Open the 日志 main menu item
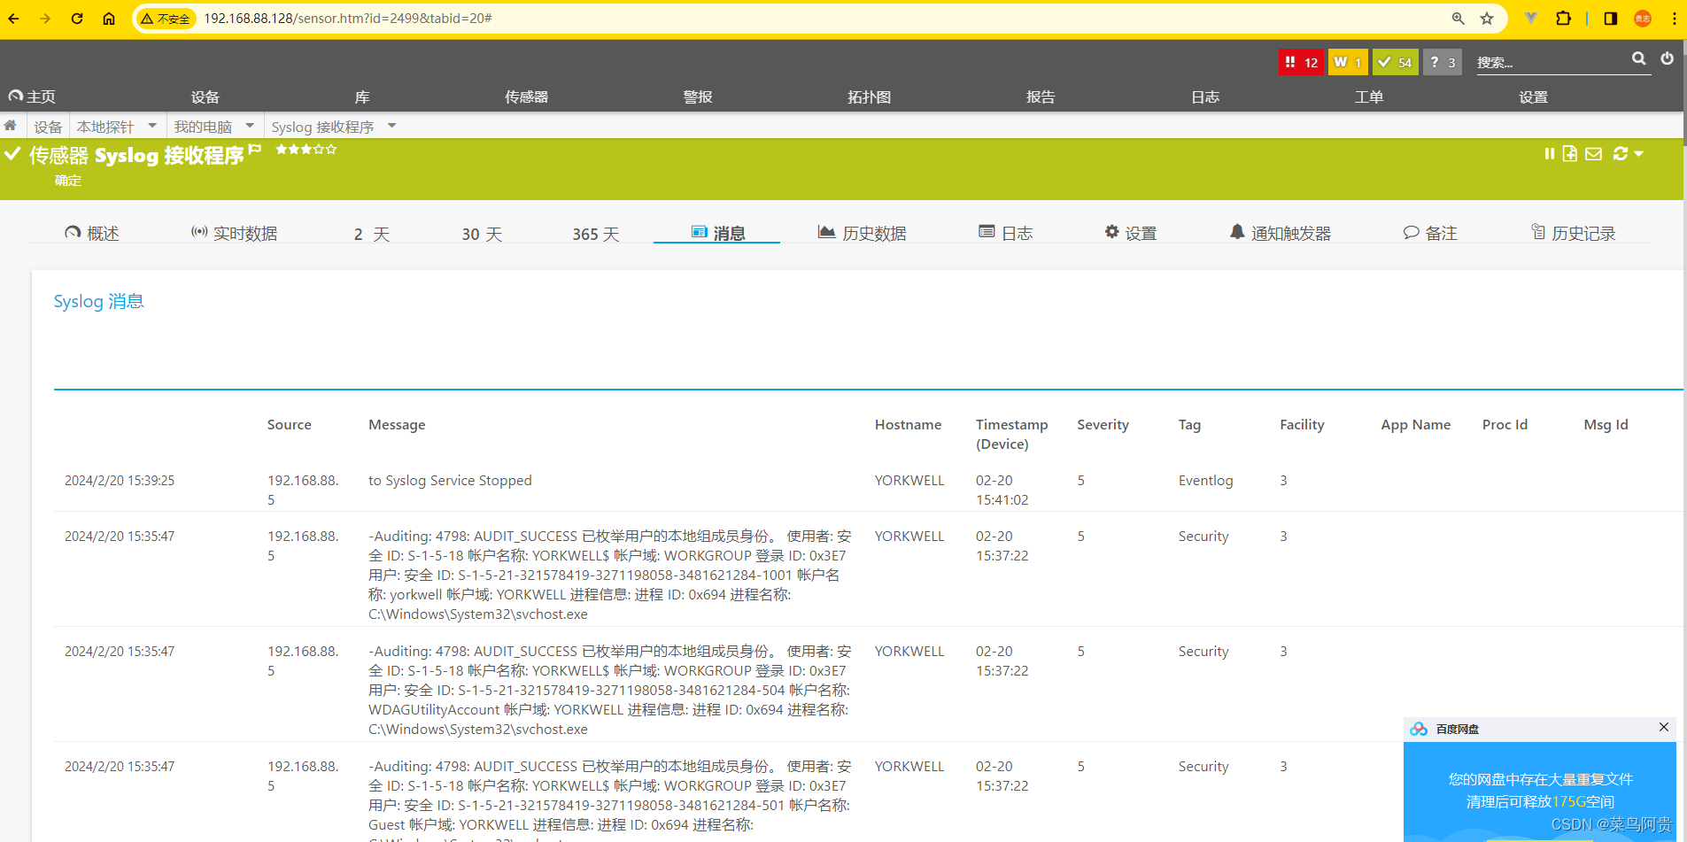 [x=1205, y=97]
